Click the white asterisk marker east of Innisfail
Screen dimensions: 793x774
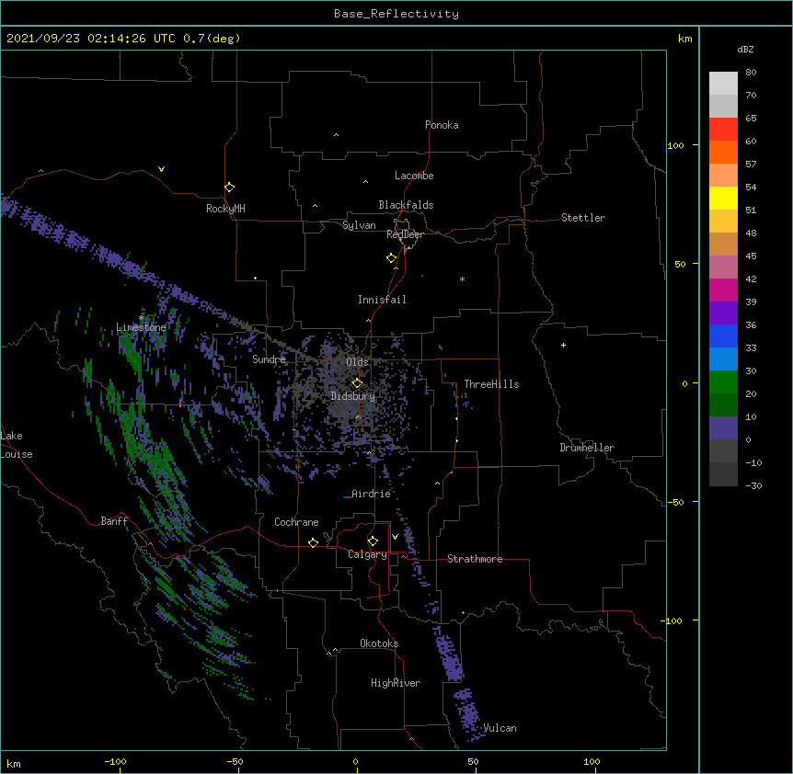pyautogui.click(x=462, y=279)
